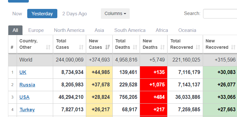The height and width of the screenshot is (117, 237).
Task: Select Turkey total recovered 7,259,585
Action: (x=189, y=109)
